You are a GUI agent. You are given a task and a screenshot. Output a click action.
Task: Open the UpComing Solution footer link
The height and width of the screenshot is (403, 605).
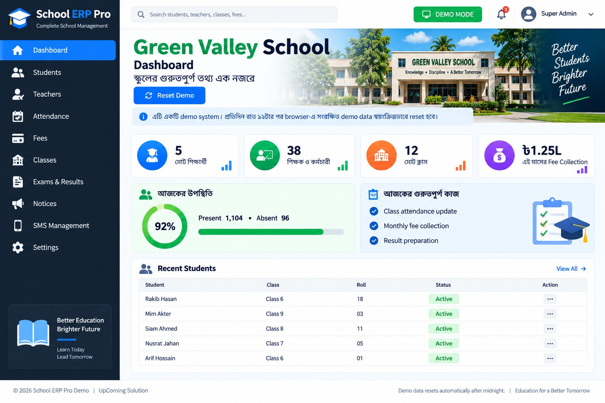[x=123, y=390]
